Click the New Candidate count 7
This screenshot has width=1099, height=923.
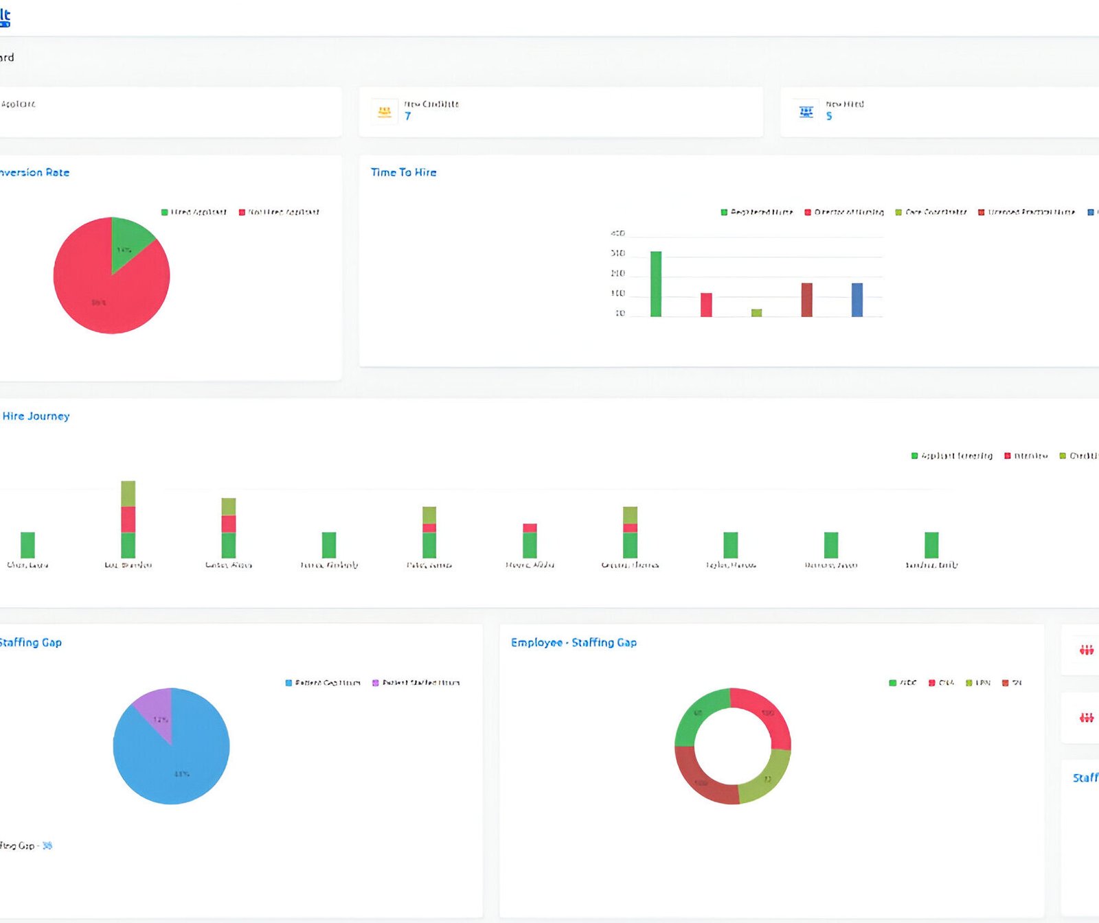click(x=408, y=117)
